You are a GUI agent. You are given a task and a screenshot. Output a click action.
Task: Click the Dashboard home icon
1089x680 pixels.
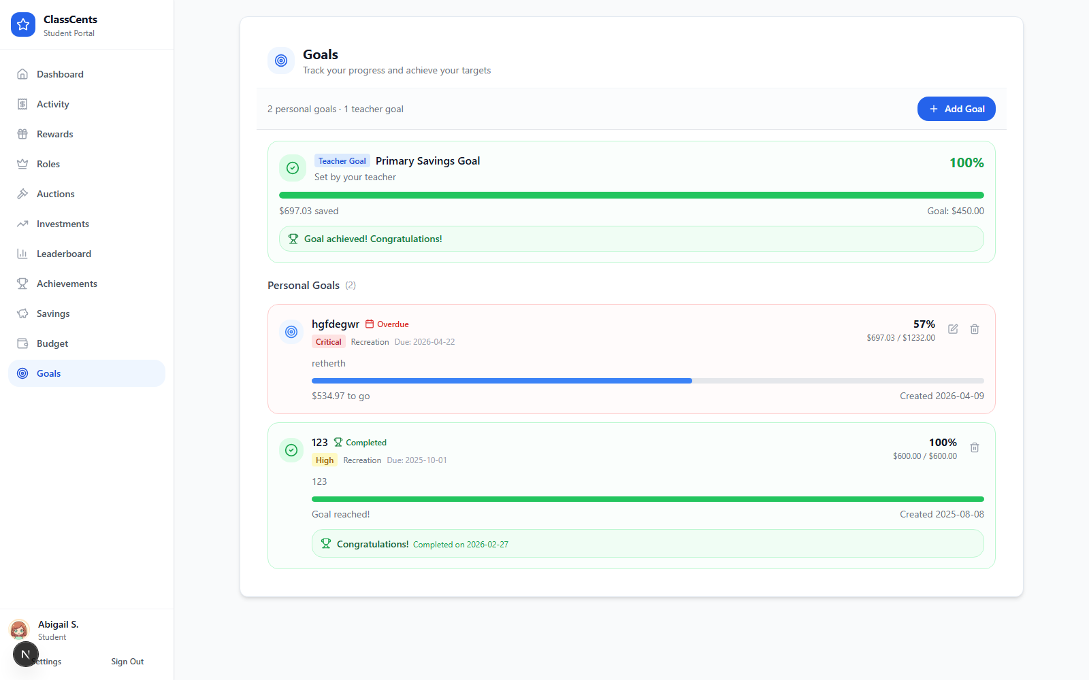click(22, 74)
